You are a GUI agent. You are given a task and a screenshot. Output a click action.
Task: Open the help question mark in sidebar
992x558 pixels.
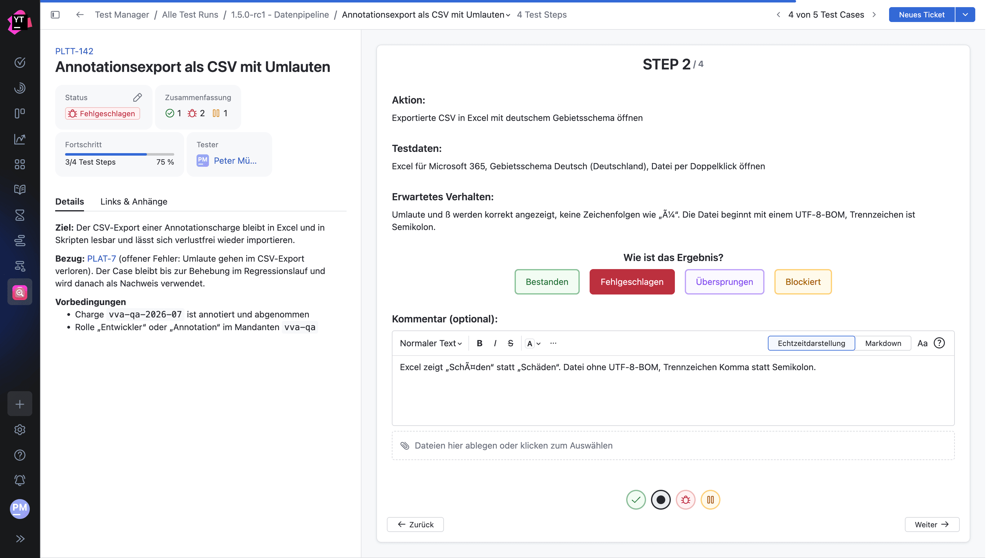click(x=20, y=455)
